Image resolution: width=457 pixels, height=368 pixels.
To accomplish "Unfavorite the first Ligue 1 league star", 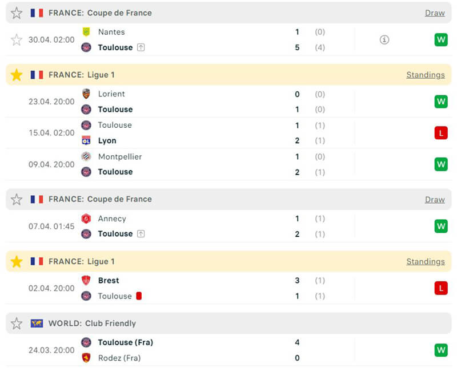I will click(x=17, y=75).
